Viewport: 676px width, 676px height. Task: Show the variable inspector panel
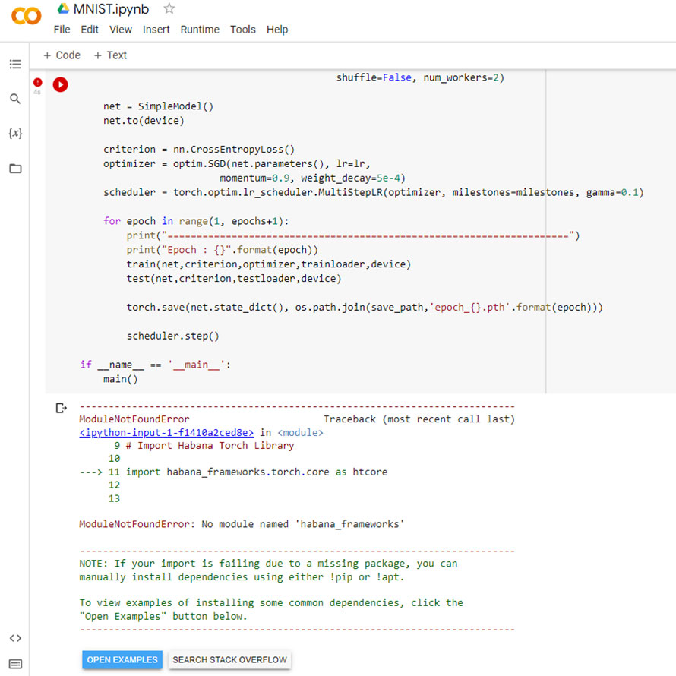pos(15,133)
